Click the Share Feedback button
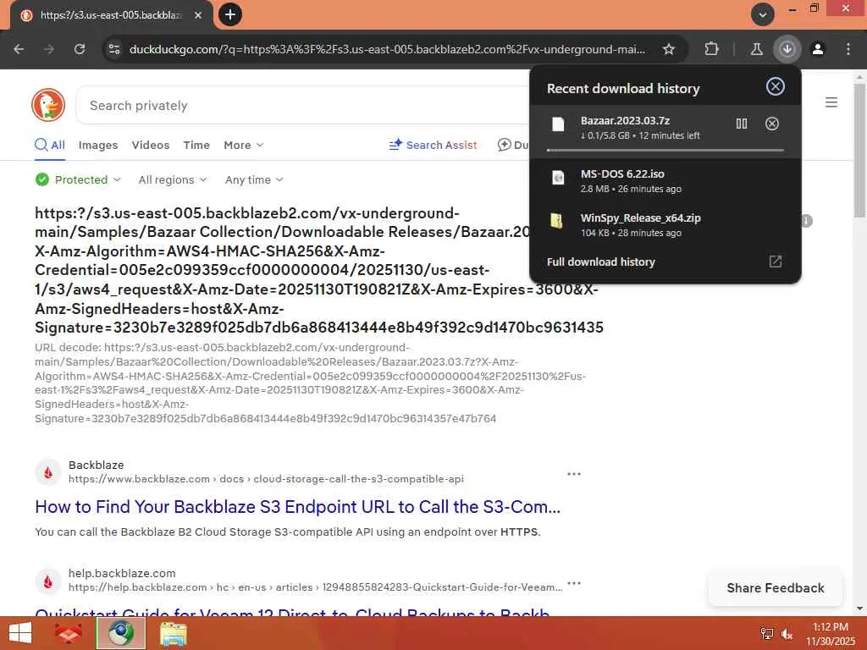 (776, 588)
